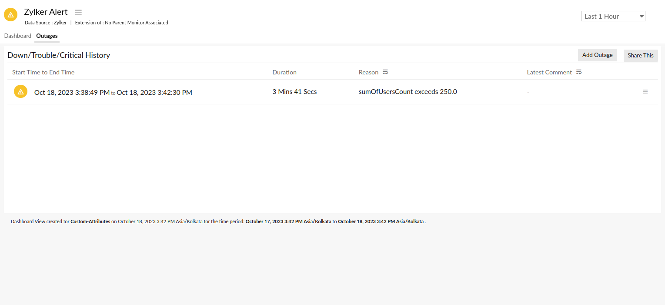Toggle text wrapping on the Latest Comment column

tap(578, 71)
